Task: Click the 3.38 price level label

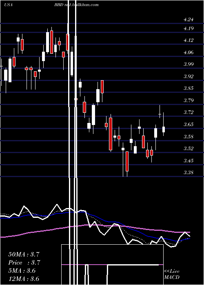Action: 188,172
